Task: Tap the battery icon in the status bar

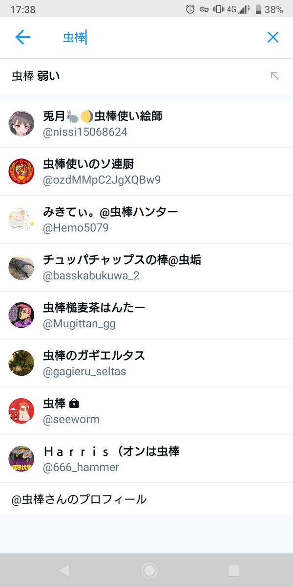Action: [x=258, y=9]
